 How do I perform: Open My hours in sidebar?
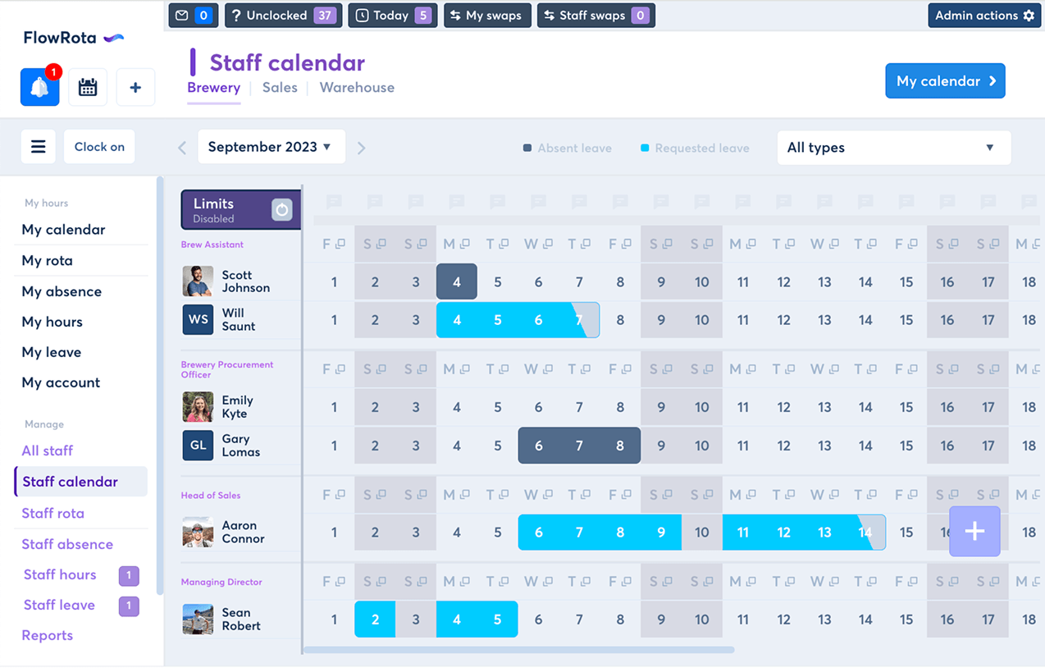pyautogui.click(x=52, y=322)
